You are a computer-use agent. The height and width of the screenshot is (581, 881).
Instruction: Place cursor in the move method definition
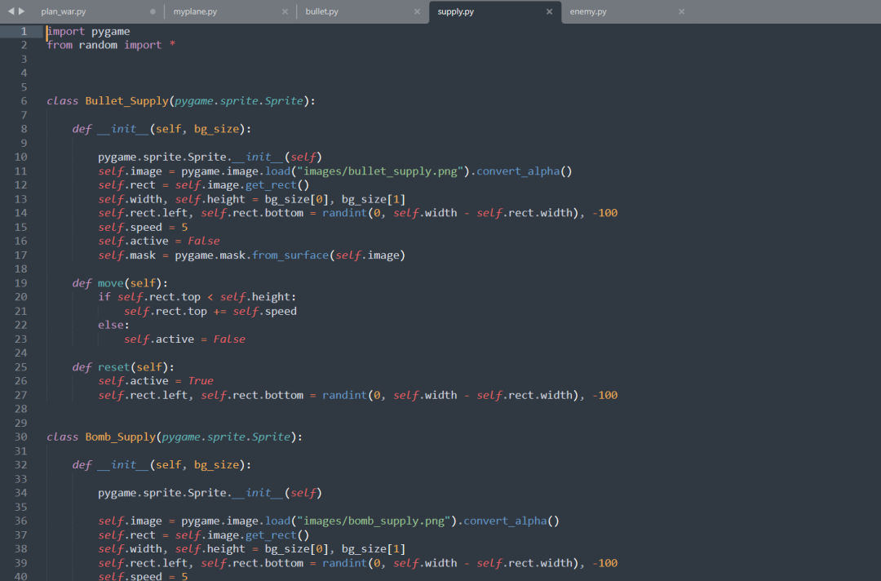point(110,282)
